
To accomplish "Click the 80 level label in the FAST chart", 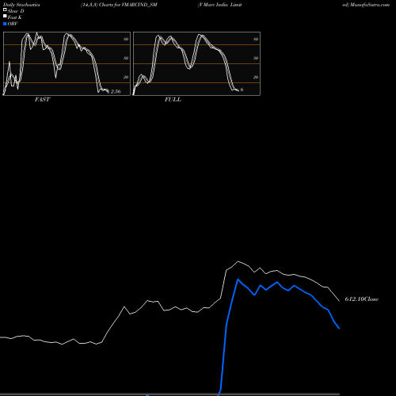I will click(x=126, y=39).
